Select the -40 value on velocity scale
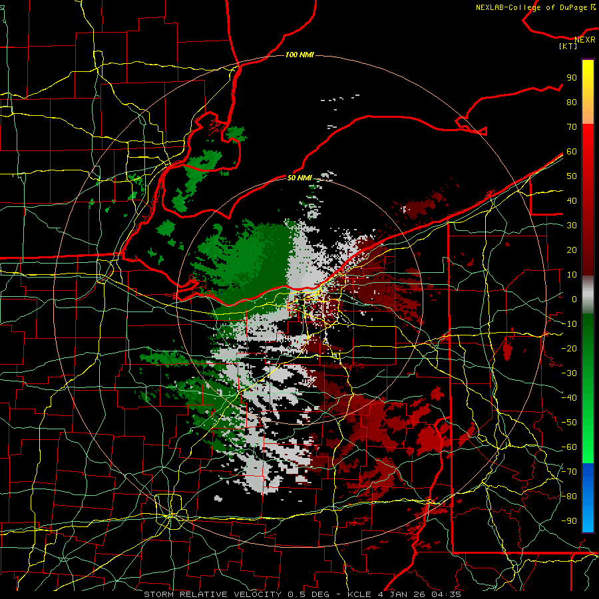The image size is (599, 599). (569, 398)
